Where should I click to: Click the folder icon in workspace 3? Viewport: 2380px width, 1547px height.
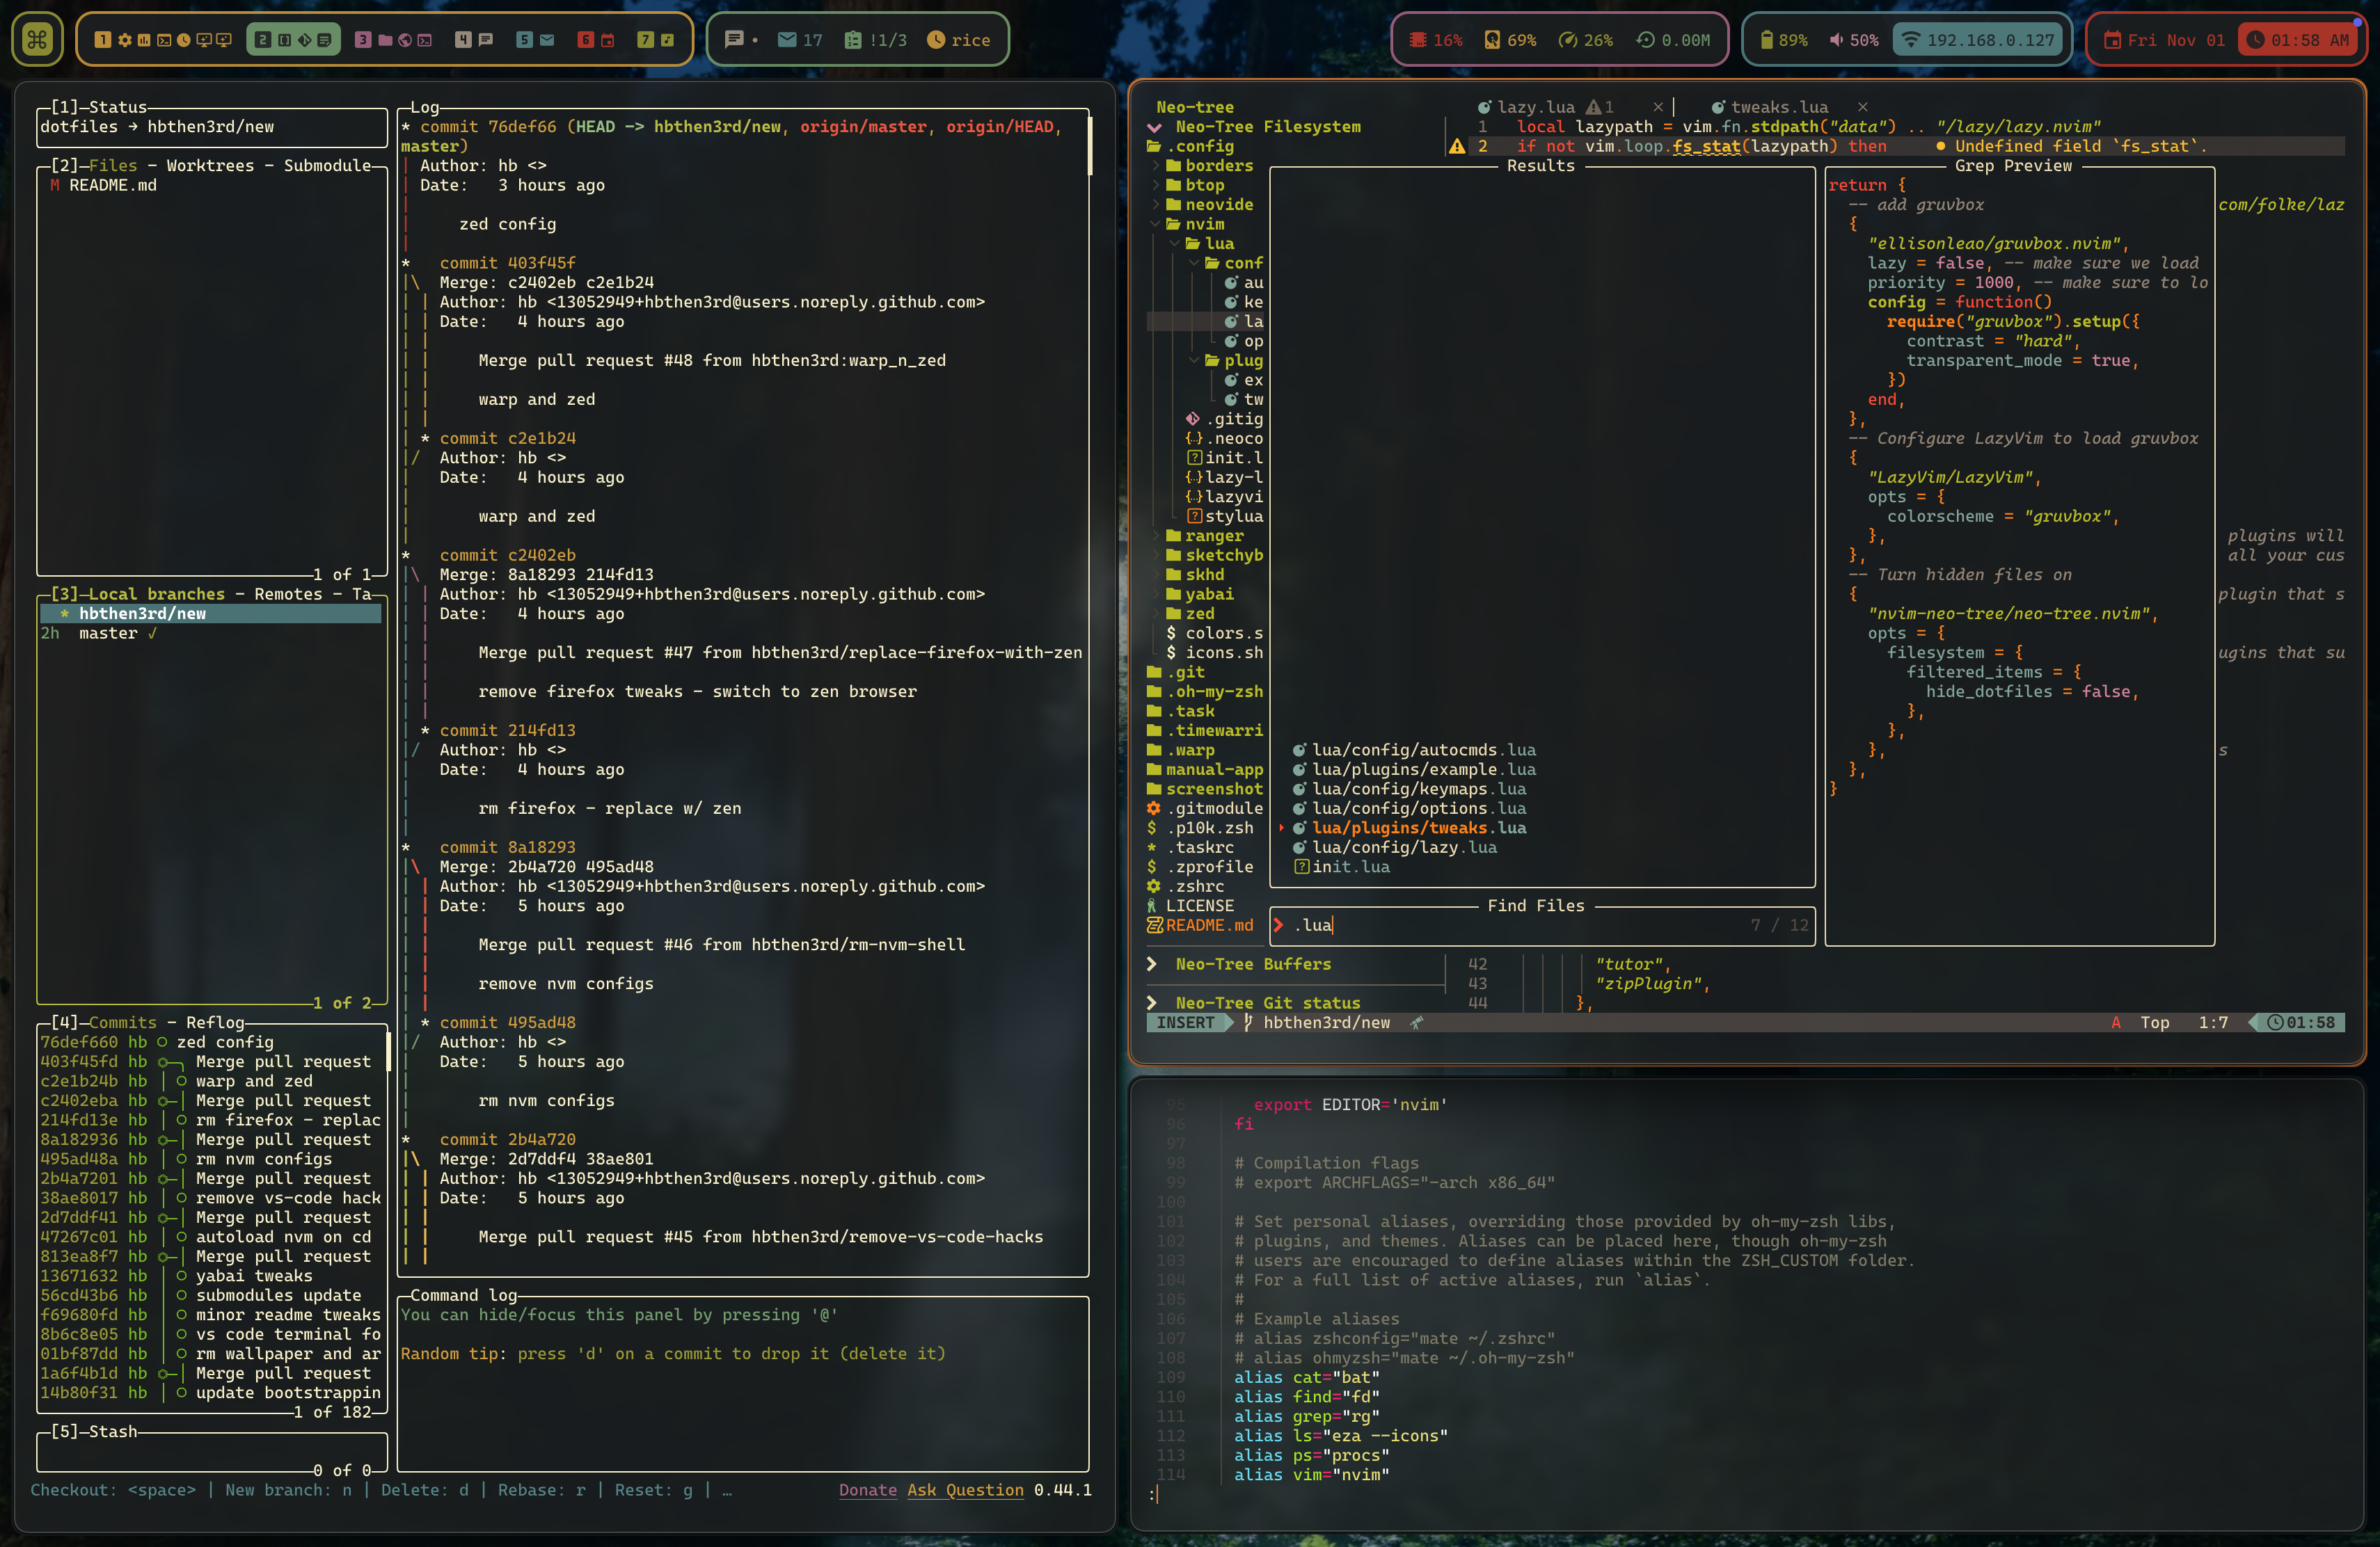pyautogui.click(x=385, y=40)
